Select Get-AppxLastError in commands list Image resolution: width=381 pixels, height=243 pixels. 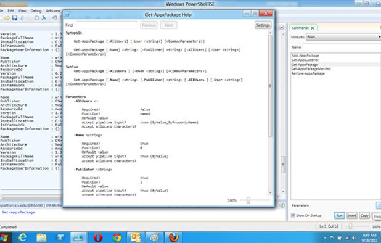(x=305, y=60)
